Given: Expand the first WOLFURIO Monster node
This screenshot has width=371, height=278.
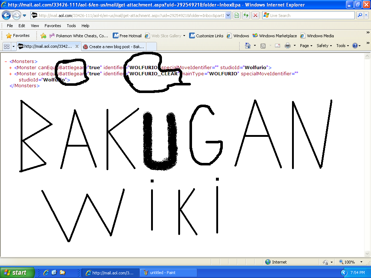Looking at the screenshot, I should coord(11,68).
